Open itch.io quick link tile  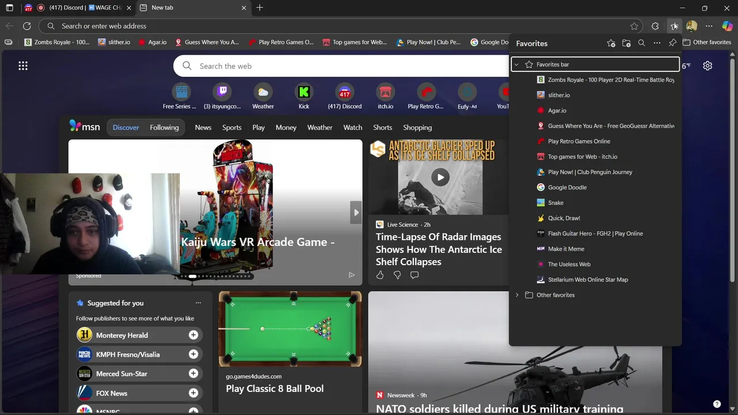point(385,96)
